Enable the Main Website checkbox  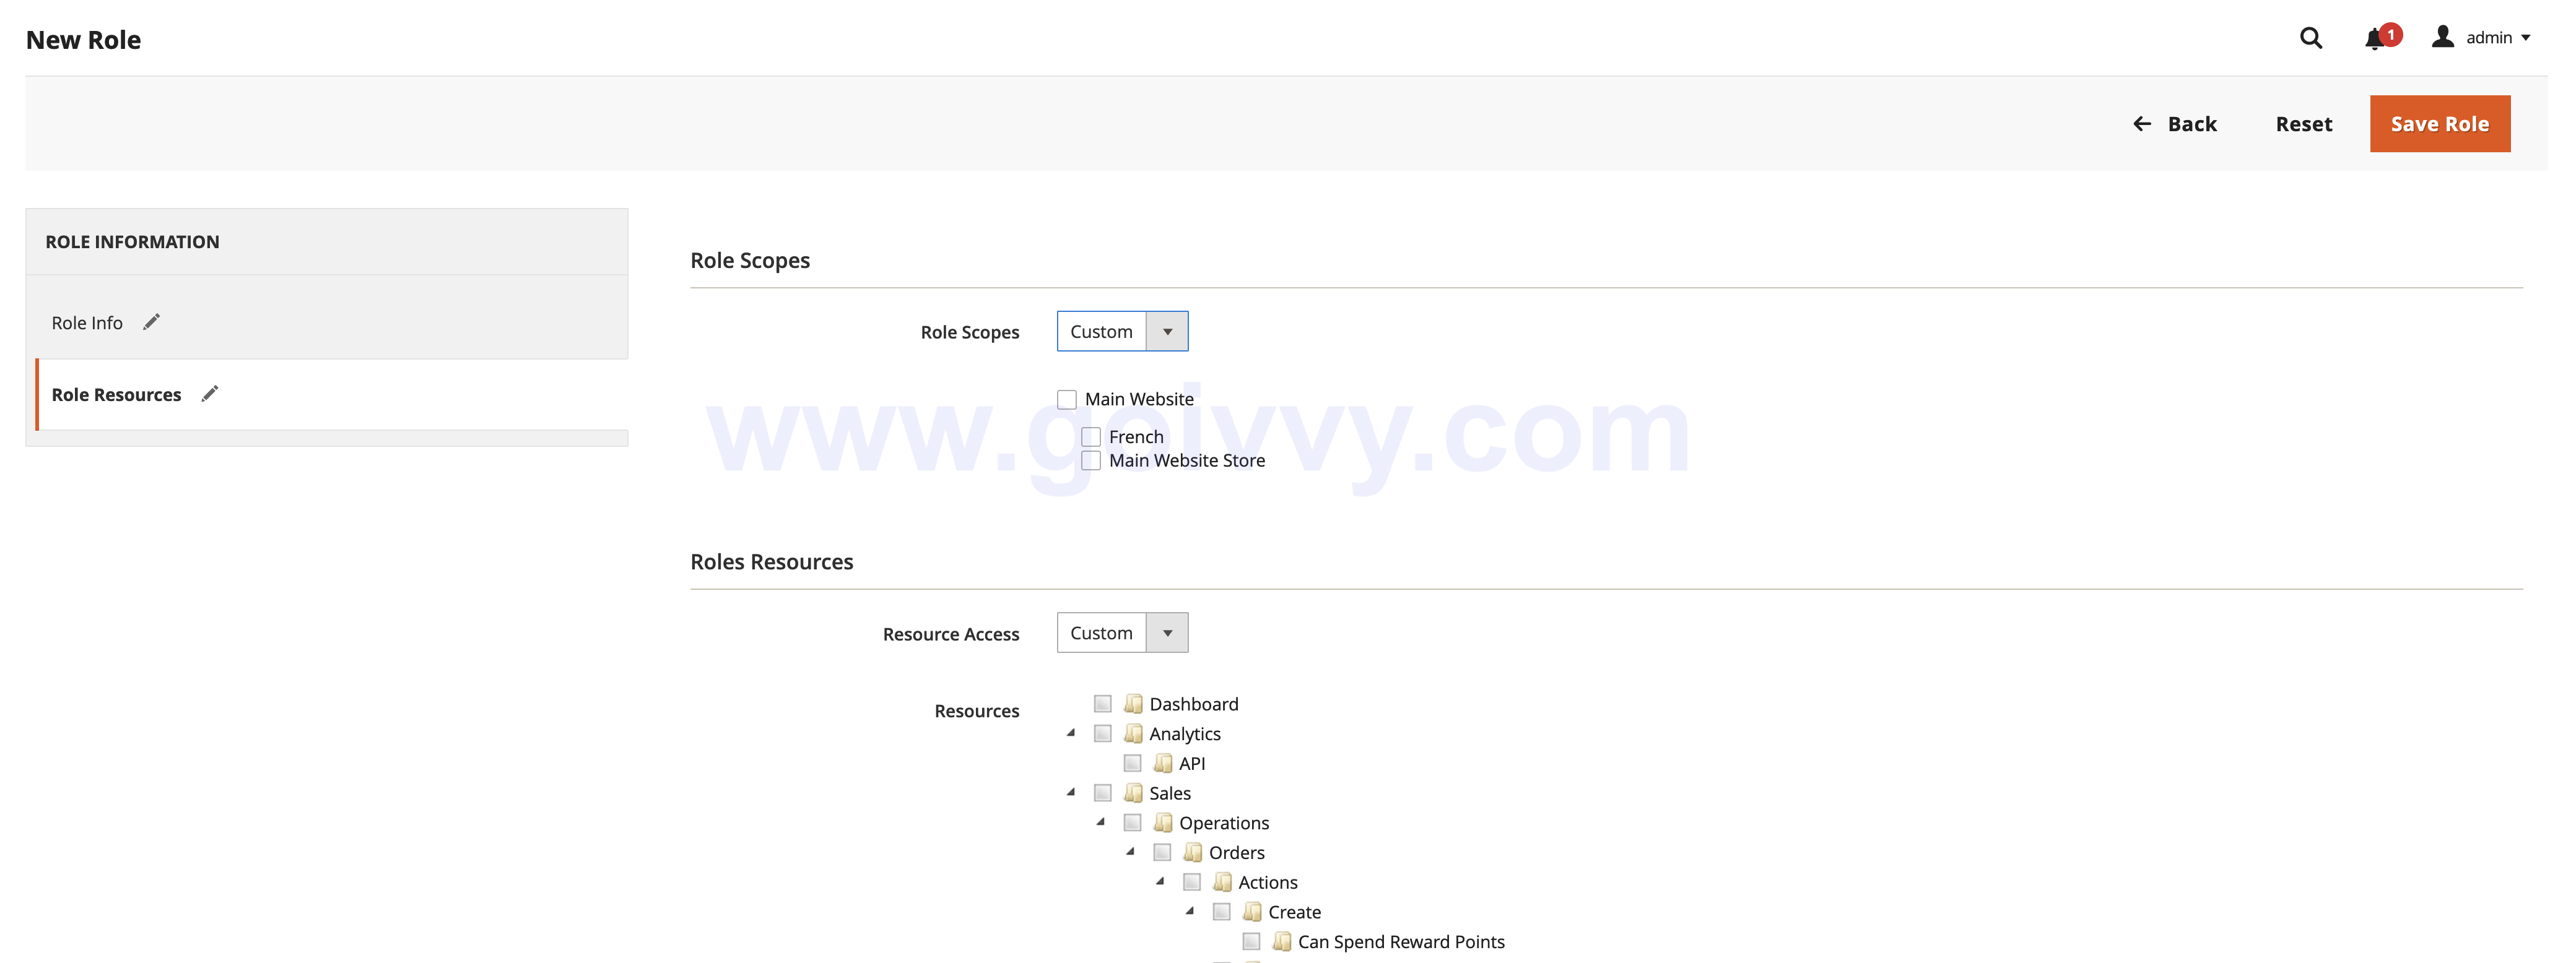click(1066, 397)
